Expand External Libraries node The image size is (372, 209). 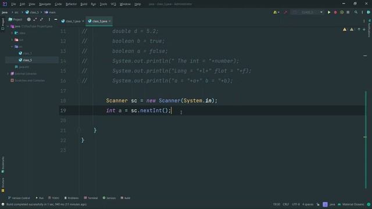point(8,74)
